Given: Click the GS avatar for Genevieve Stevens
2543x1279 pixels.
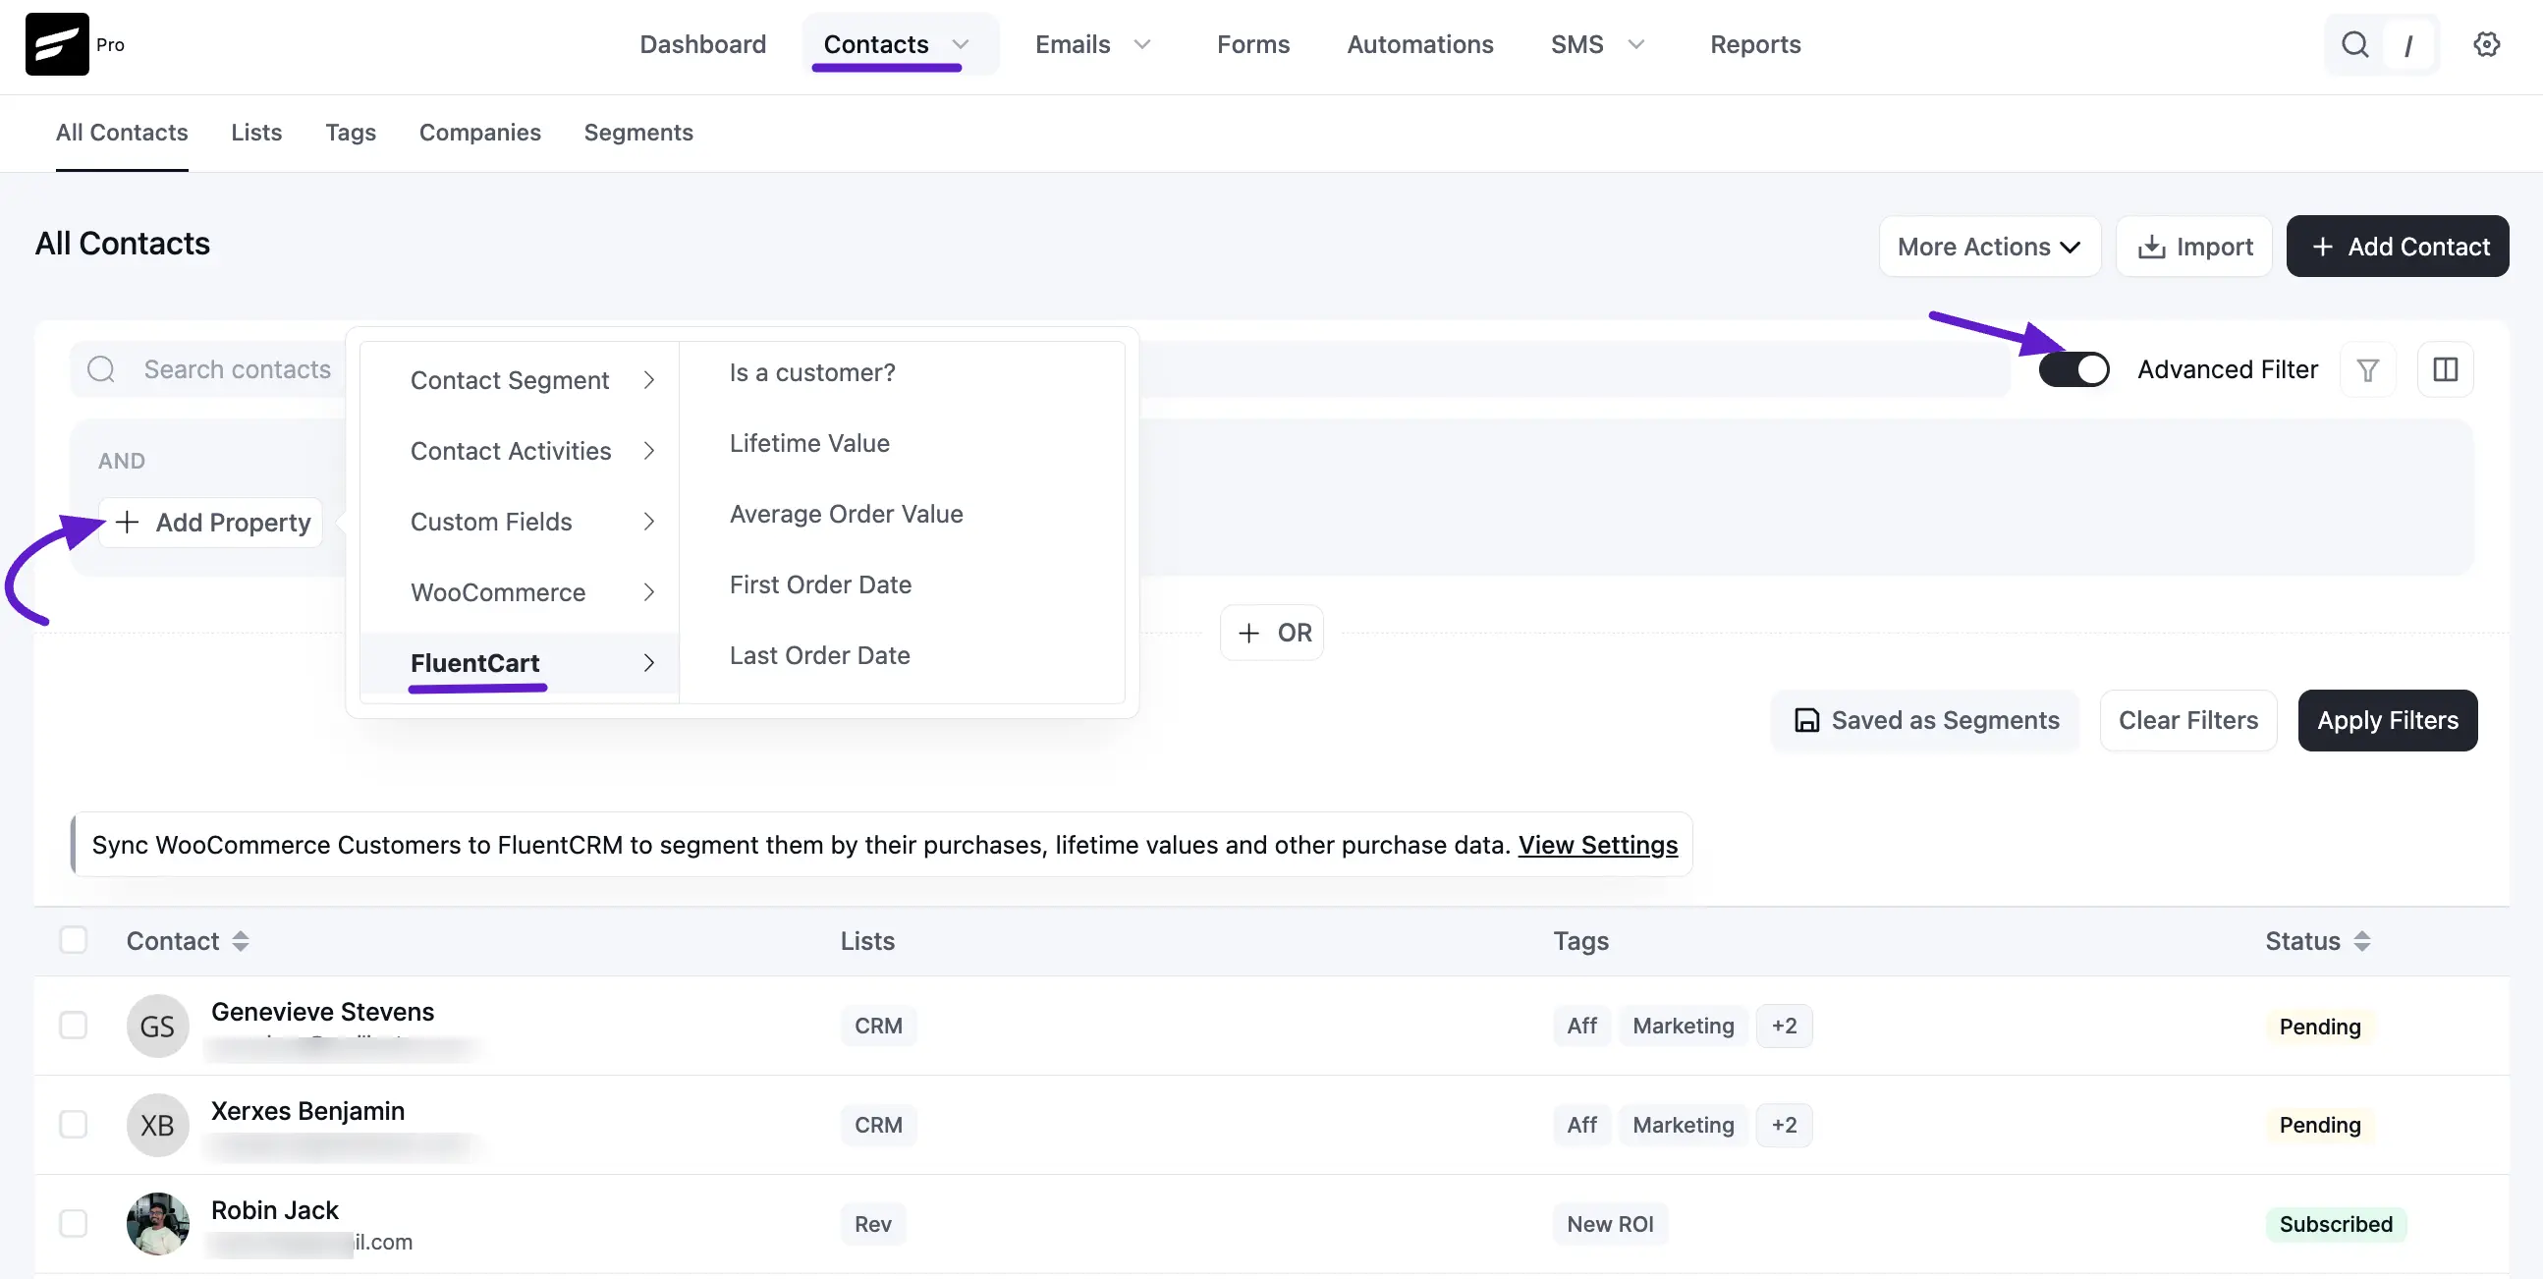Looking at the screenshot, I should (x=157, y=1027).
